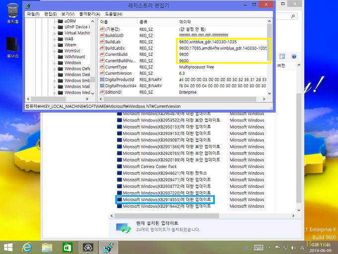Expand the Wbem tree node
Screen dimensions: 338x254
(55, 45)
